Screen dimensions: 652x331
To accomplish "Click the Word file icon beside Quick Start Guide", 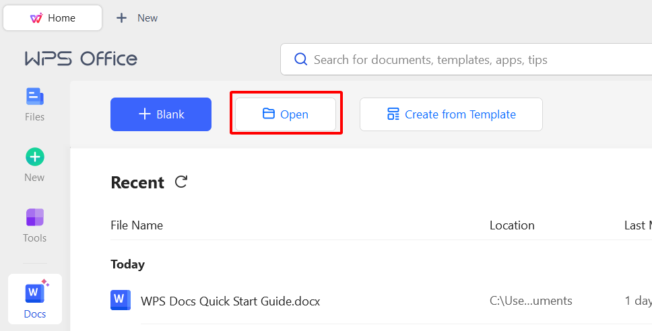I will (121, 300).
